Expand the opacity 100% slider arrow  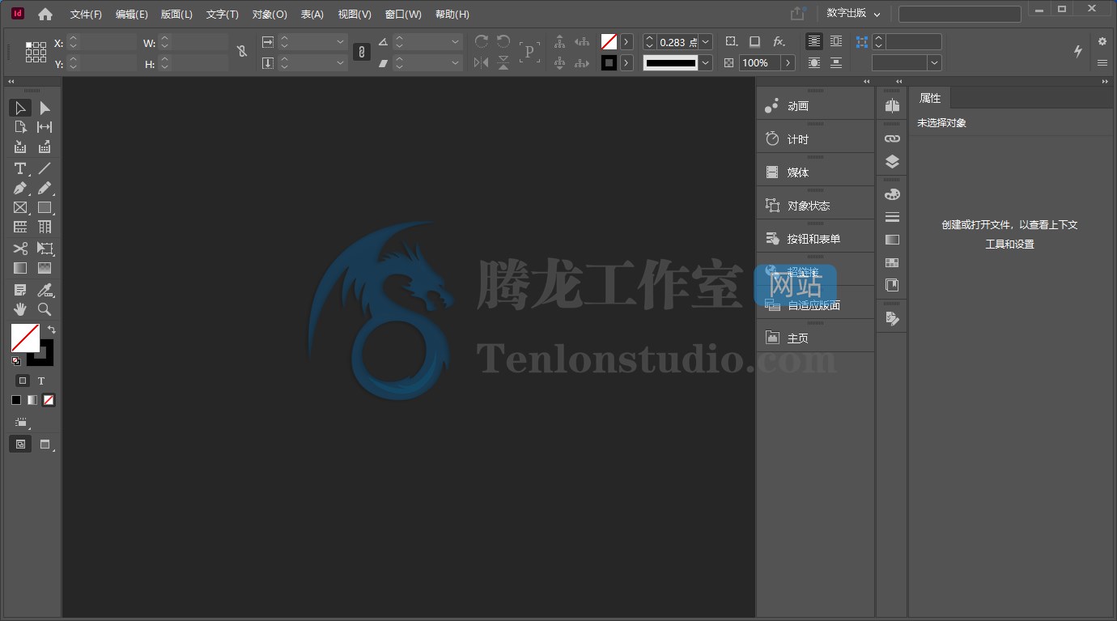click(788, 62)
